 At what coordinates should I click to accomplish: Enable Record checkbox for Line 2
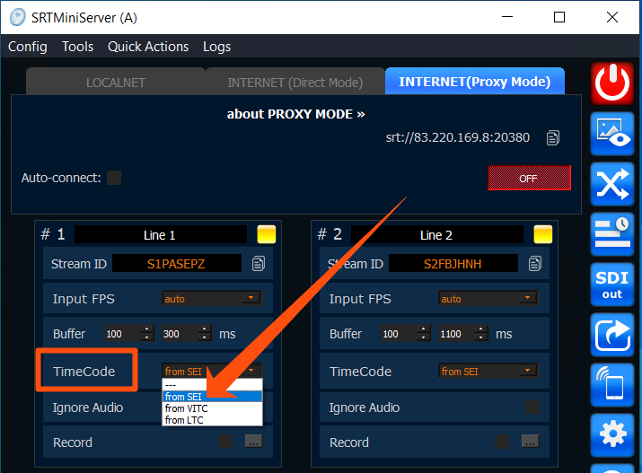point(502,442)
